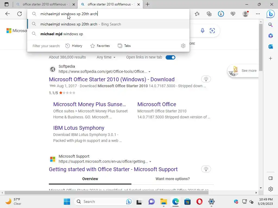Launch Opera browser from the taskbar
The image size is (278, 208).
pyautogui.click(x=199, y=201)
